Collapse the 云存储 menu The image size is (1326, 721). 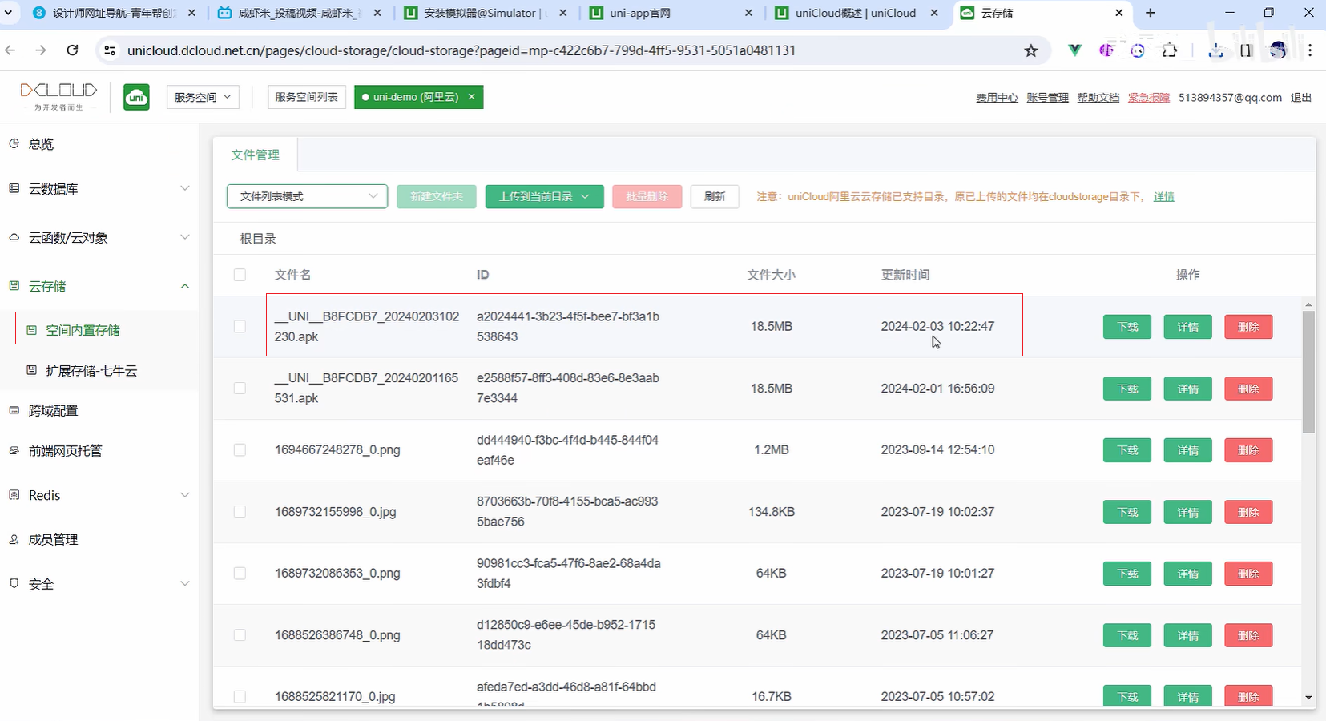tap(99, 286)
